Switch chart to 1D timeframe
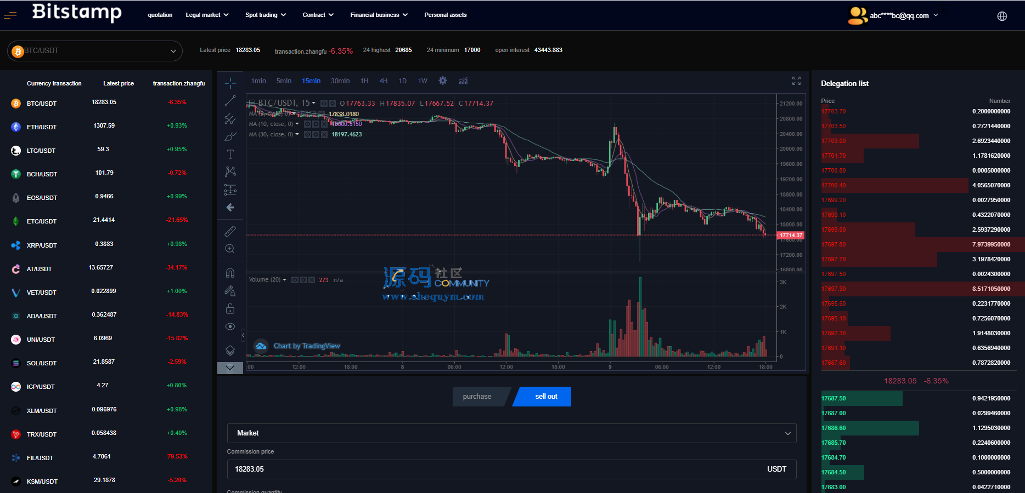This screenshot has width=1025, height=493. [x=403, y=81]
